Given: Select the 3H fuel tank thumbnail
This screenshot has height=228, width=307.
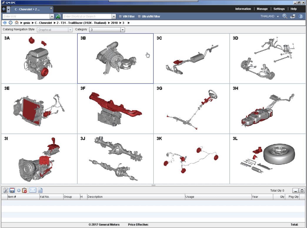Looking at the screenshot, I should pos(268,109).
